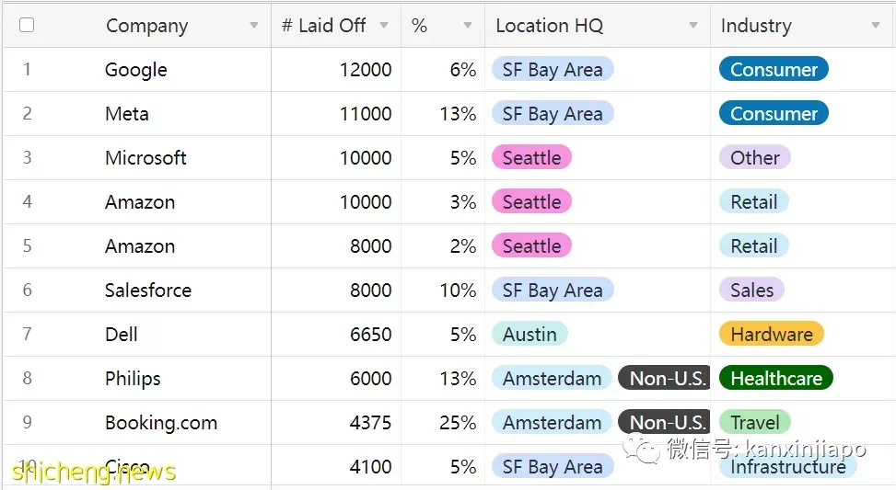Image resolution: width=896 pixels, height=490 pixels.
Task: Click SF Bay Area tag in Meta row
Action: (553, 113)
